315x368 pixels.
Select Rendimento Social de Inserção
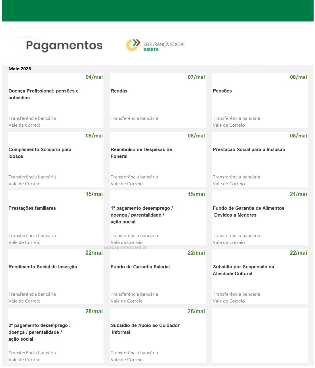[43, 267]
